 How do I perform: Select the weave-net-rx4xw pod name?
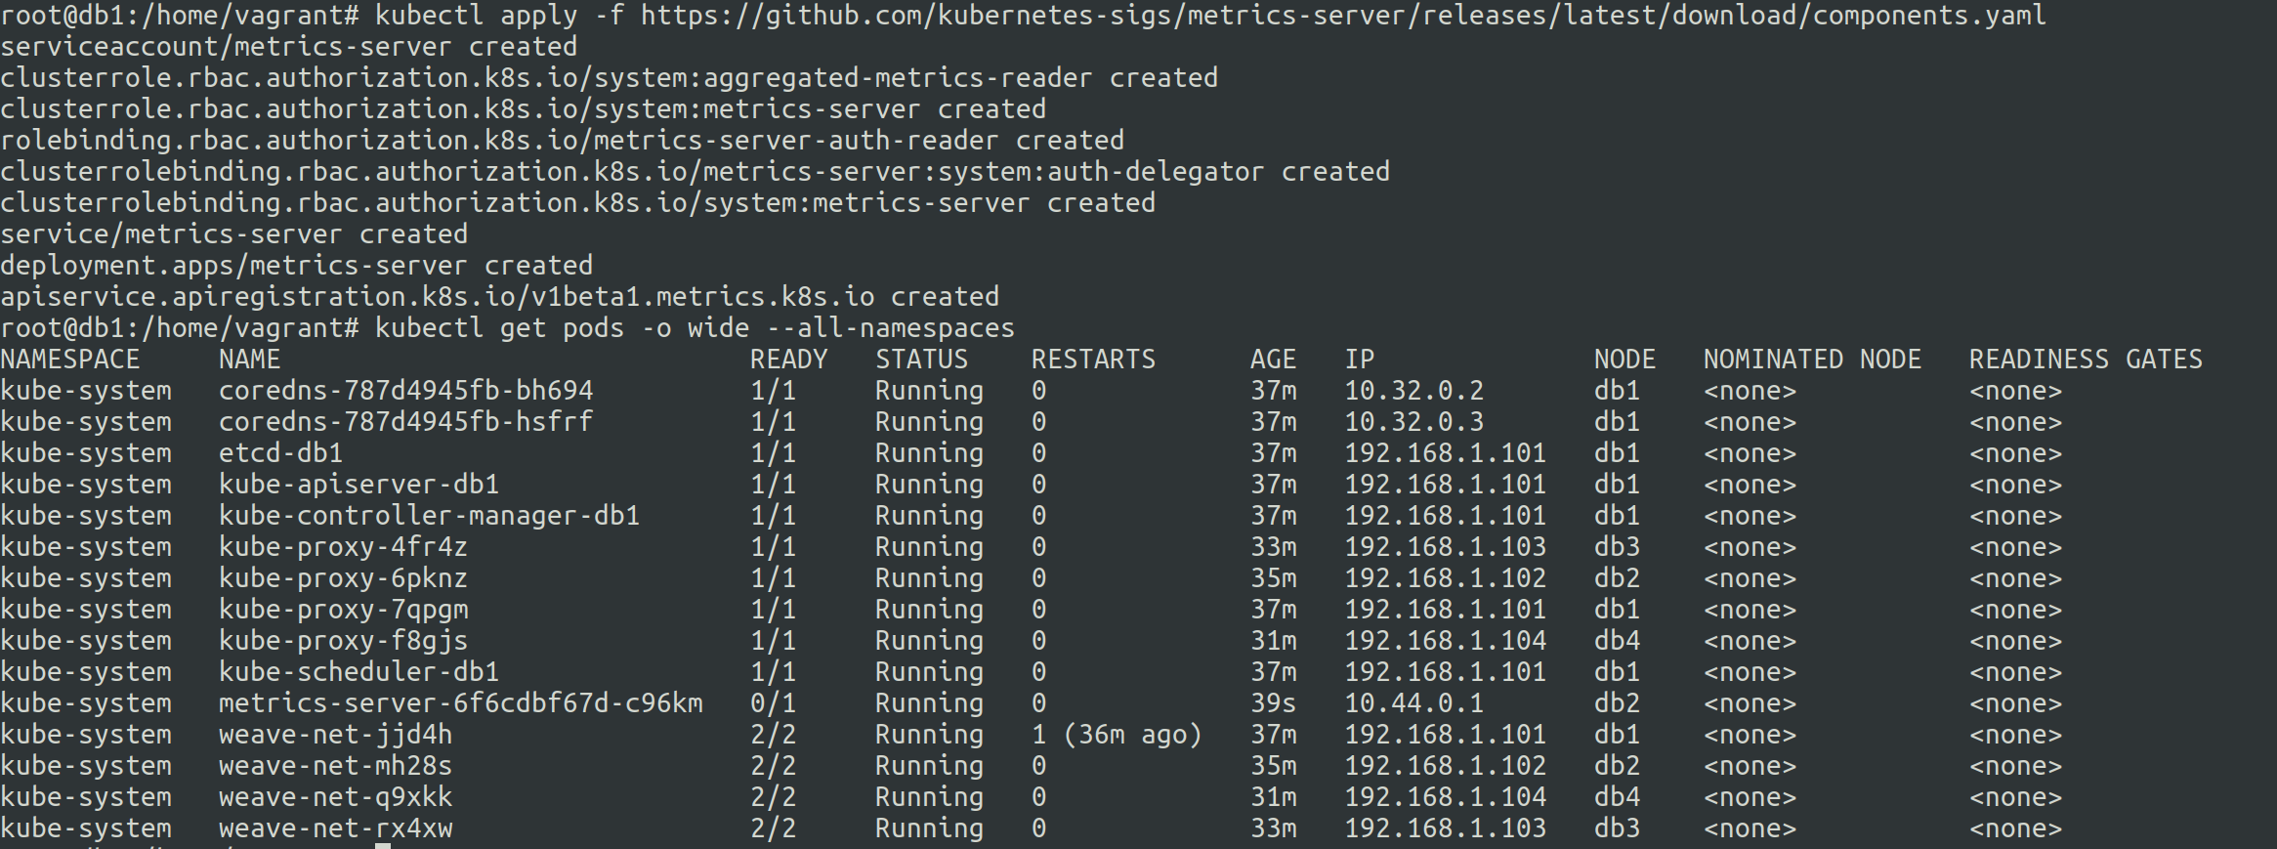click(x=335, y=828)
